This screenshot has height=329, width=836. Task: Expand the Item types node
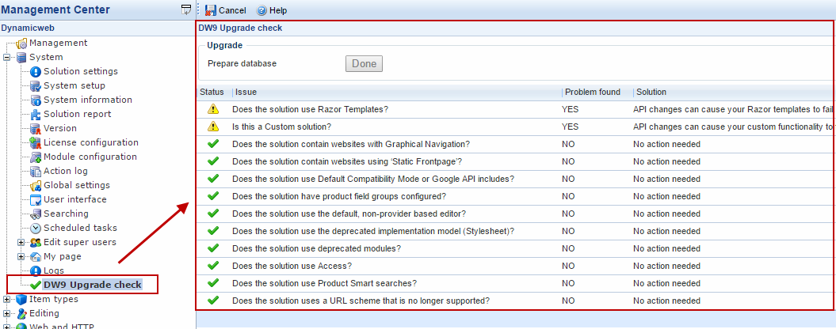tap(7, 300)
